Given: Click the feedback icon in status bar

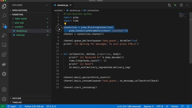Looking at the screenshot, I should point(182,106).
